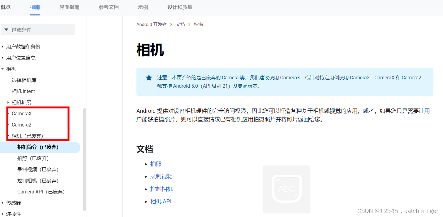Switch to the 概览 tab
This screenshot has width=443, height=217.
coord(6,7)
